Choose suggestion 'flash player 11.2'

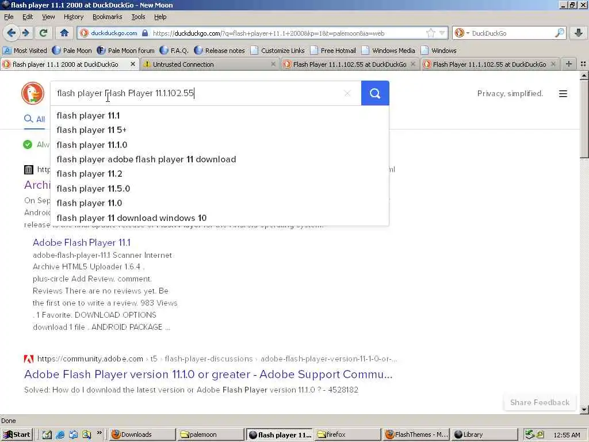[219, 174]
